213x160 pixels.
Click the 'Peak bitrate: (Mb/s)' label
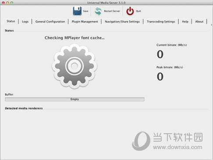[170, 68]
